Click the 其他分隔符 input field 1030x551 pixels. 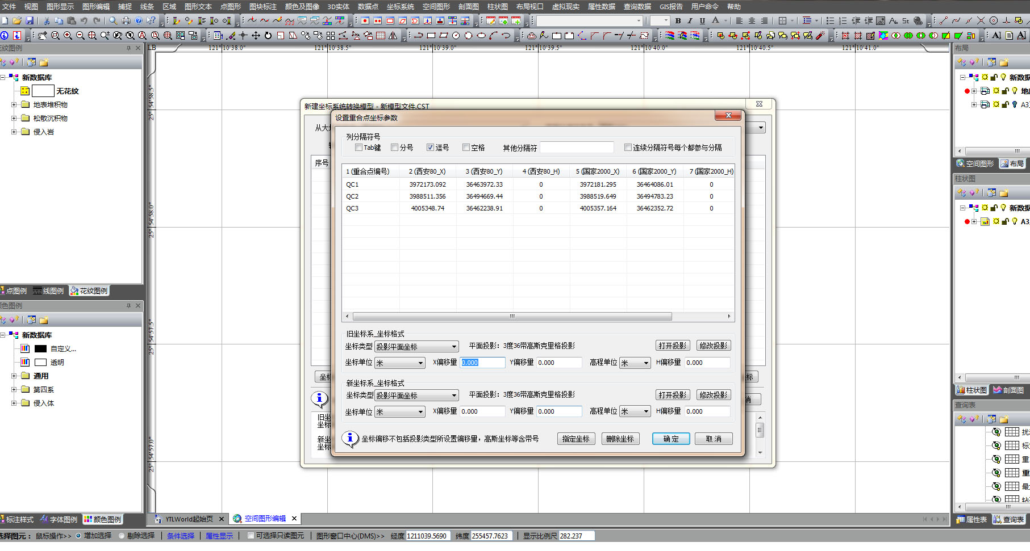(x=577, y=148)
